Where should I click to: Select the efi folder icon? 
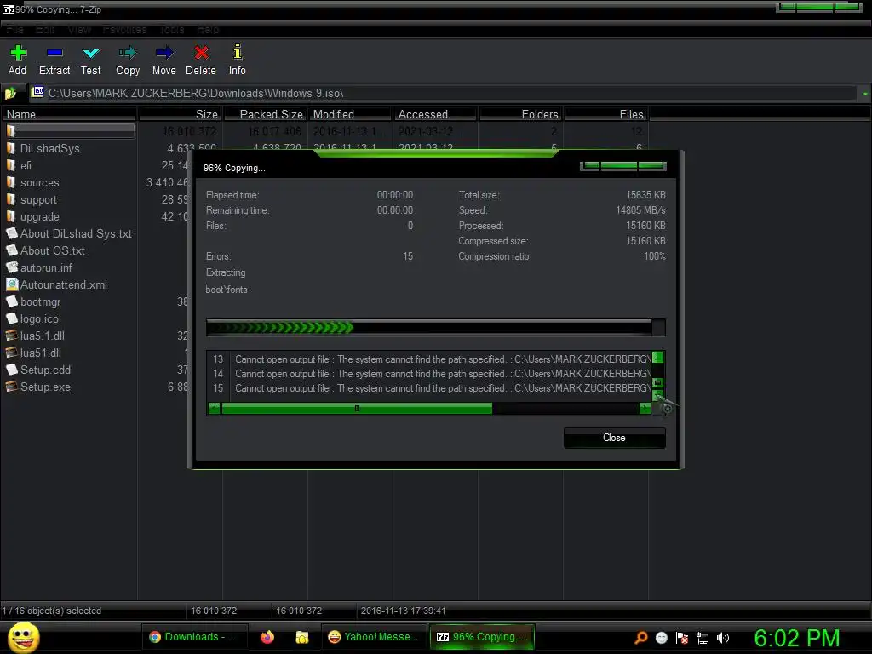(x=10, y=165)
